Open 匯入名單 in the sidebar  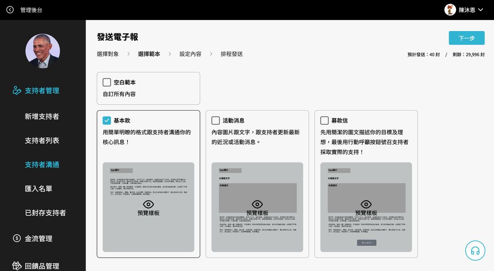click(x=38, y=188)
